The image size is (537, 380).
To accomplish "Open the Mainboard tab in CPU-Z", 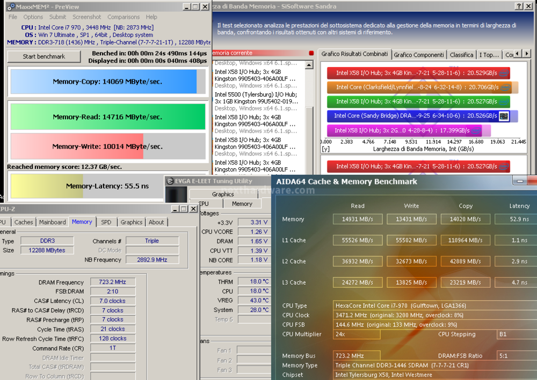I will pos(53,222).
